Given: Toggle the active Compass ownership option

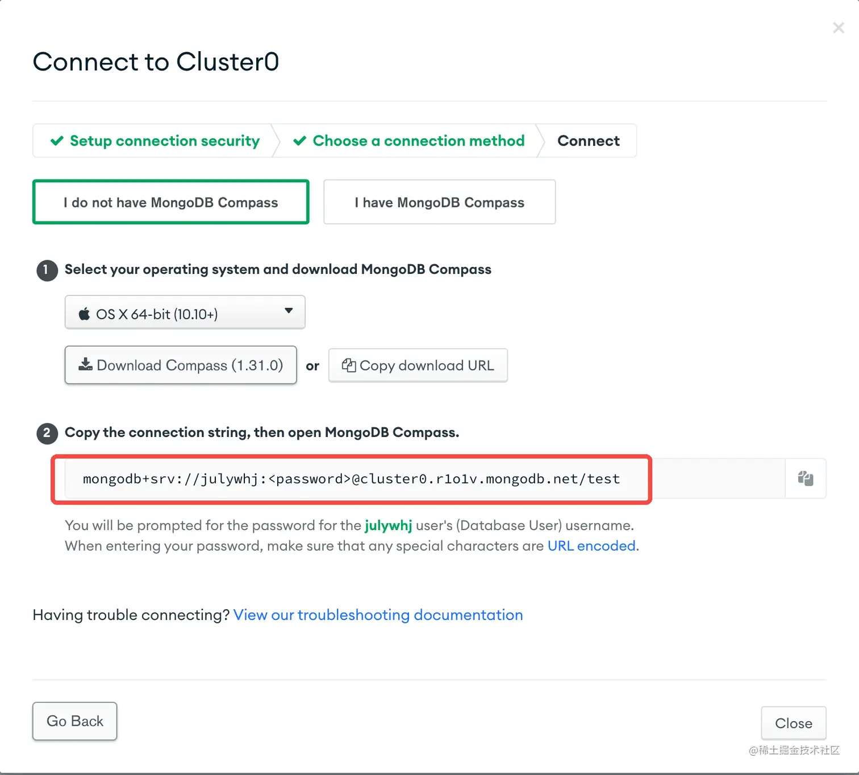Looking at the screenshot, I should 170,202.
